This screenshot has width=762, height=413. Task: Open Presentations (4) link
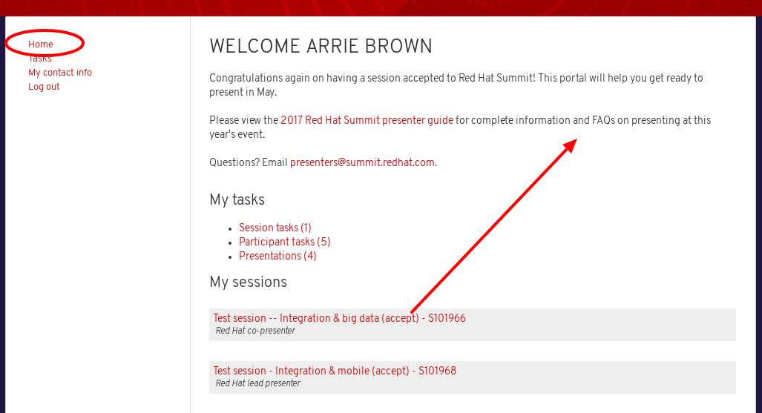277,256
